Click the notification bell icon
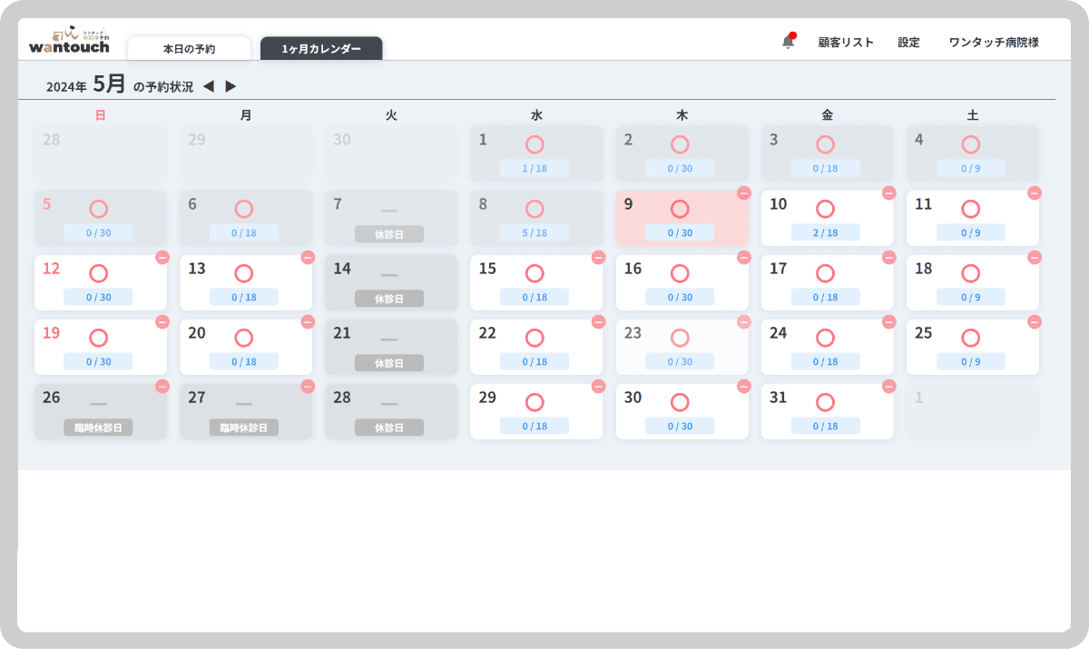The height and width of the screenshot is (649, 1089). tap(788, 42)
